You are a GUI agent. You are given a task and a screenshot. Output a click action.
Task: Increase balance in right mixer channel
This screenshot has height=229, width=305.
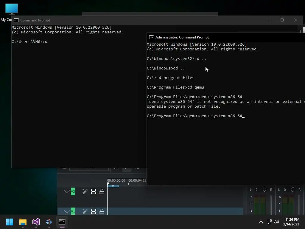(293, 188)
